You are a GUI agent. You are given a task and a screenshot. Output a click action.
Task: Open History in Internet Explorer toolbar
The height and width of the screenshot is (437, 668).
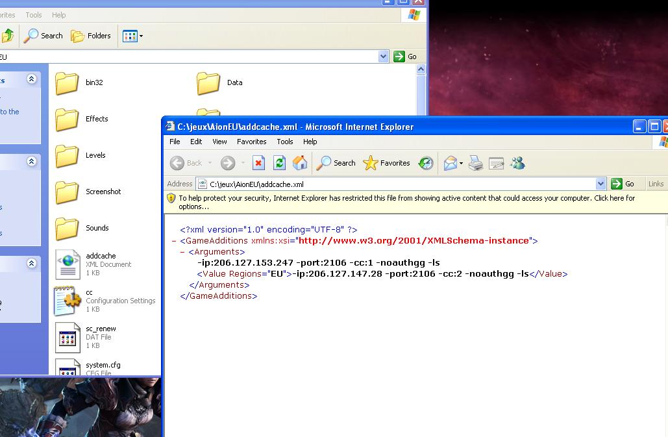(x=426, y=163)
